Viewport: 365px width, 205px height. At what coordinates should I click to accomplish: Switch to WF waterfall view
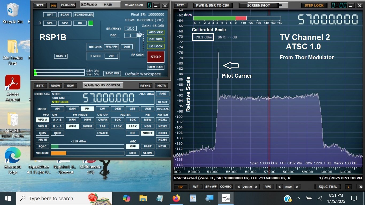pyautogui.click(x=196, y=187)
